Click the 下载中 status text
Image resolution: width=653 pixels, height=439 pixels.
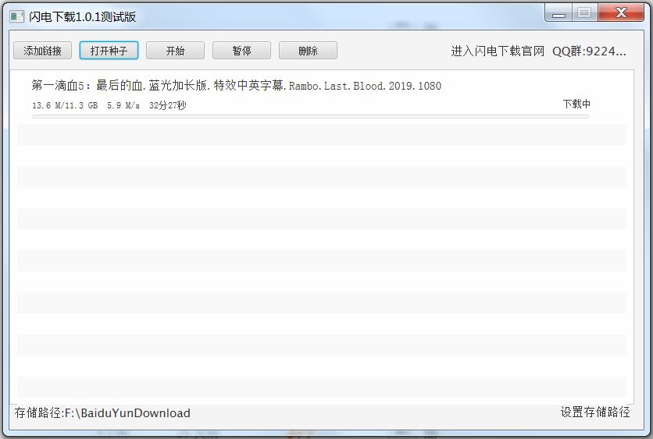576,104
